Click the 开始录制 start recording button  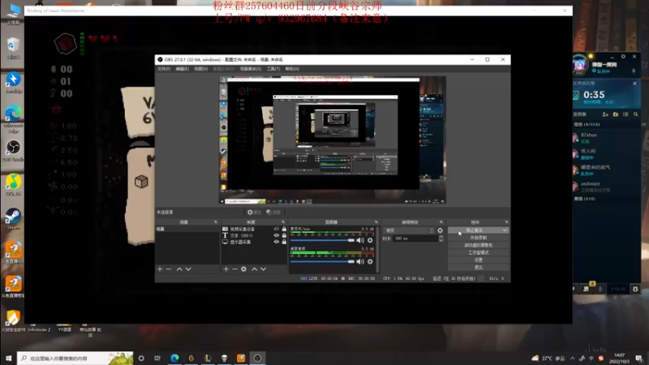[479, 238]
